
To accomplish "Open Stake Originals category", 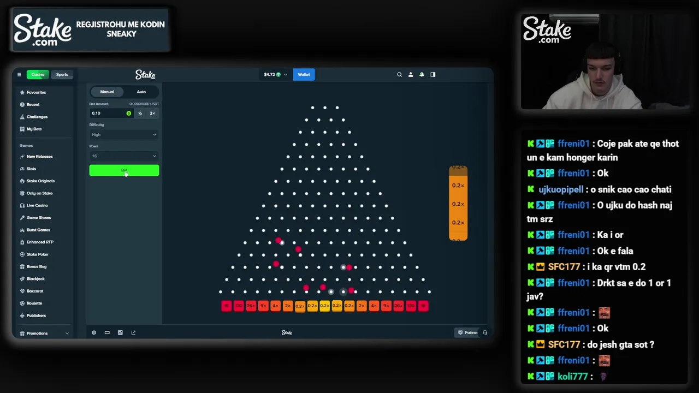I will (x=40, y=181).
